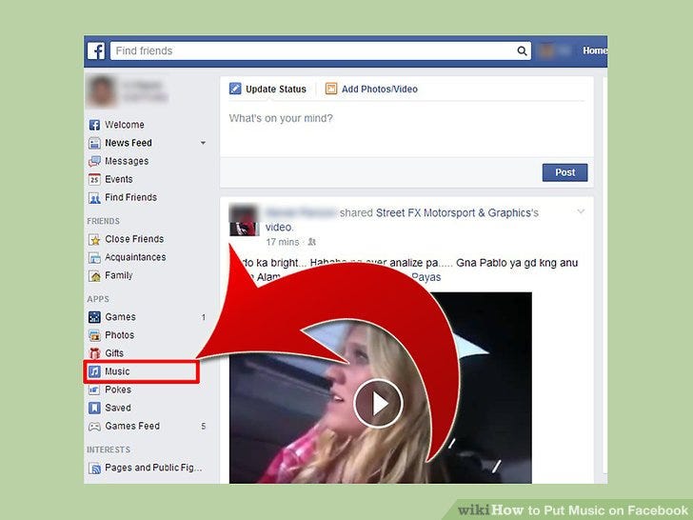Open News Feed from the sidebar
Screen dimensions: 693x520
tap(129, 143)
